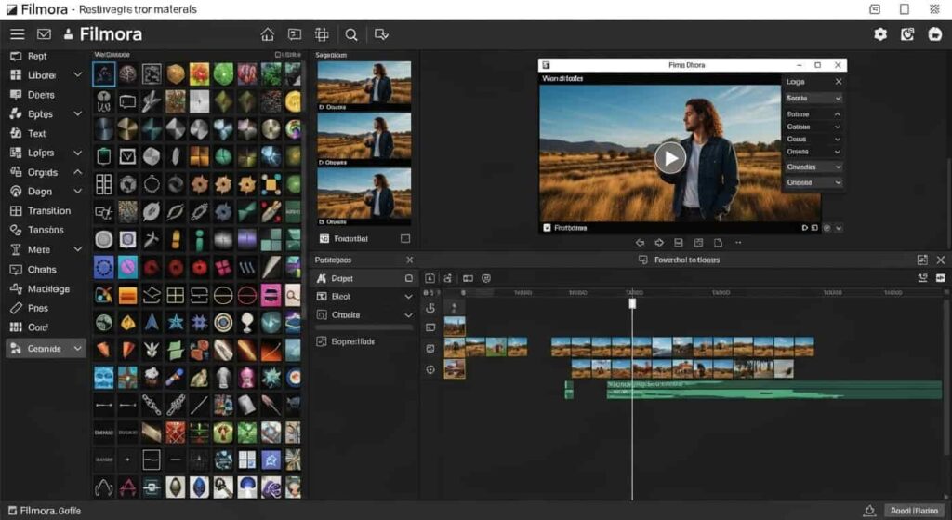Choose the magnifying glass effect in the grid

[x=293, y=295]
